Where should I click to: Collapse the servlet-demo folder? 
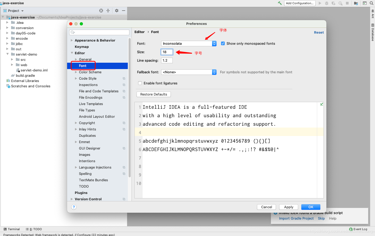coord(7,54)
